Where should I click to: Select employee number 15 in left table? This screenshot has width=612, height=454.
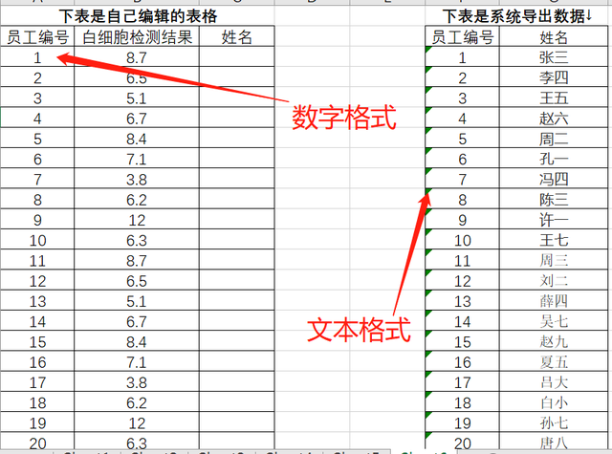(37, 341)
